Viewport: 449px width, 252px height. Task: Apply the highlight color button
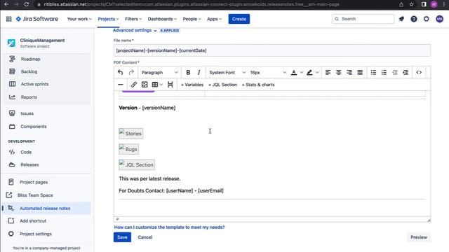coord(309,72)
